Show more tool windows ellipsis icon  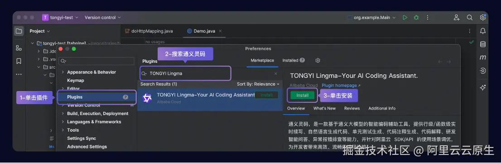tap(19, 74)
